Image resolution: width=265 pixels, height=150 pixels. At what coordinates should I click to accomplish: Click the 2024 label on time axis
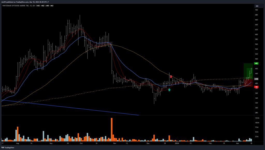pos(177,143)
